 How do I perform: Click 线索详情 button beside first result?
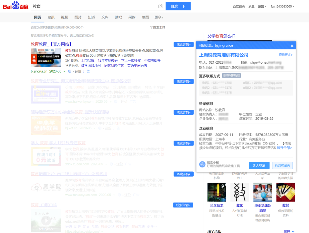pos(183,44)
